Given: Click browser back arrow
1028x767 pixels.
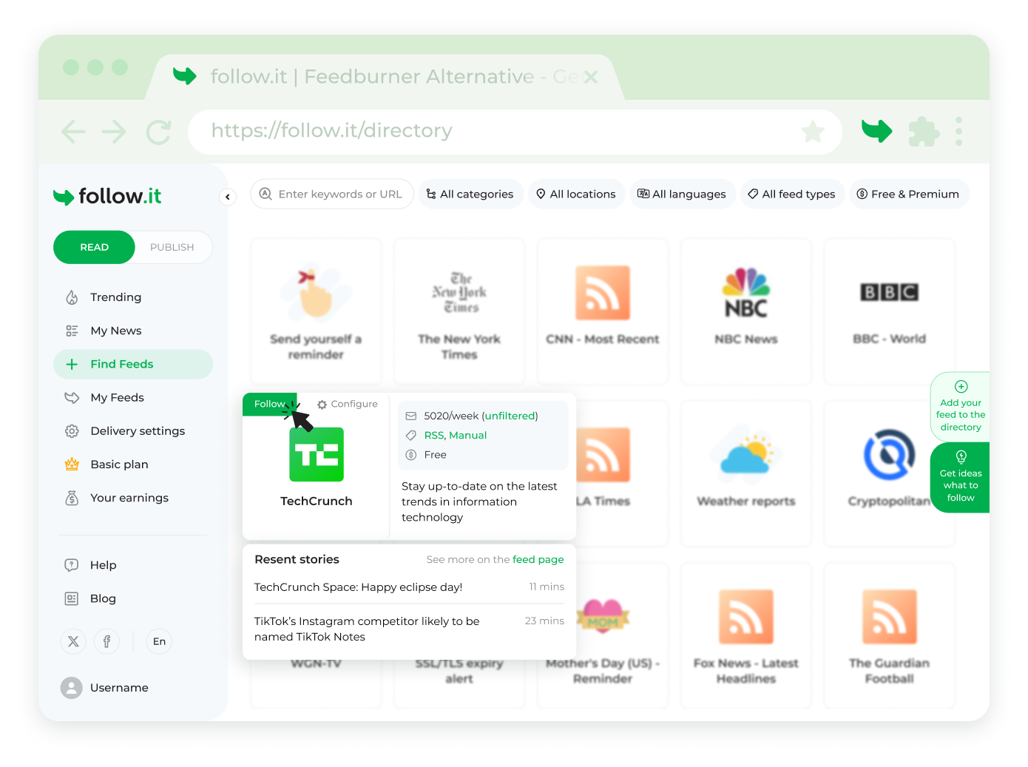Looking at the screenshot, I should click(73, 132).
